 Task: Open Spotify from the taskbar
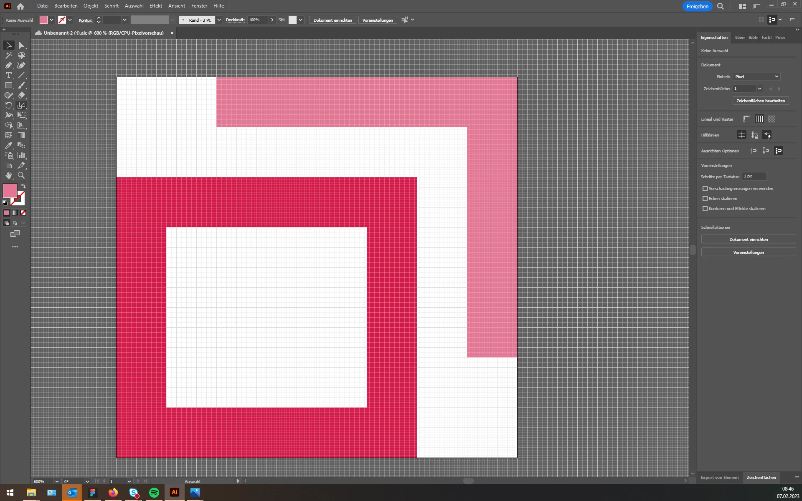click(x=154, y=493)
